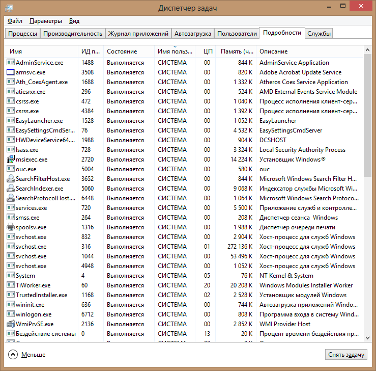The image size is (376, 371).
Task: Select csrss.exe row with PID 4384
Action: 184,111
